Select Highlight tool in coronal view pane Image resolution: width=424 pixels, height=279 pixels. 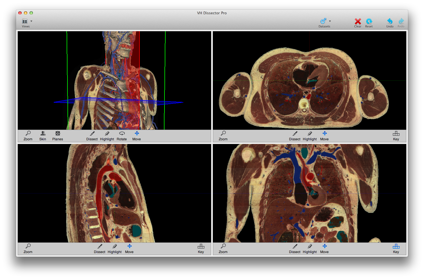pos(310,248)
